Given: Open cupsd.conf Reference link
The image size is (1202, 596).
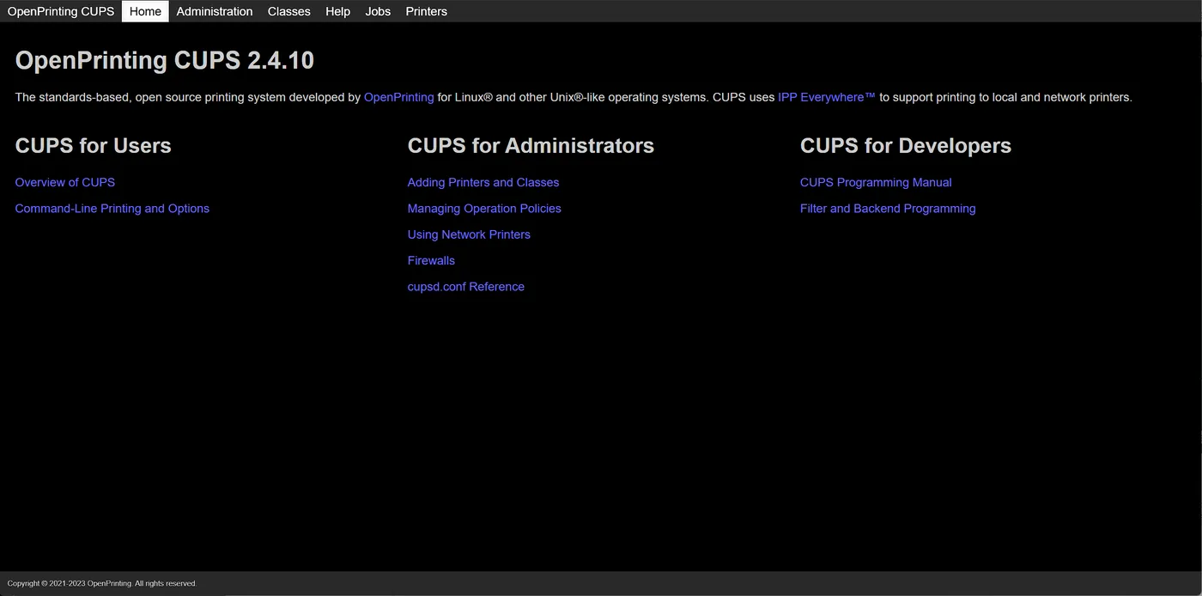Looking at the screenshot, I should point(466,287).
